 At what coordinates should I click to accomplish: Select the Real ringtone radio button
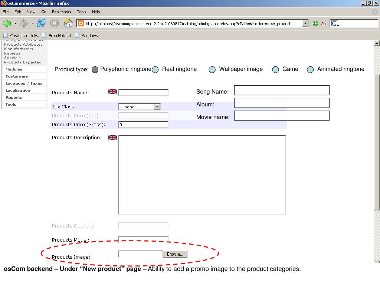[155, 69]
